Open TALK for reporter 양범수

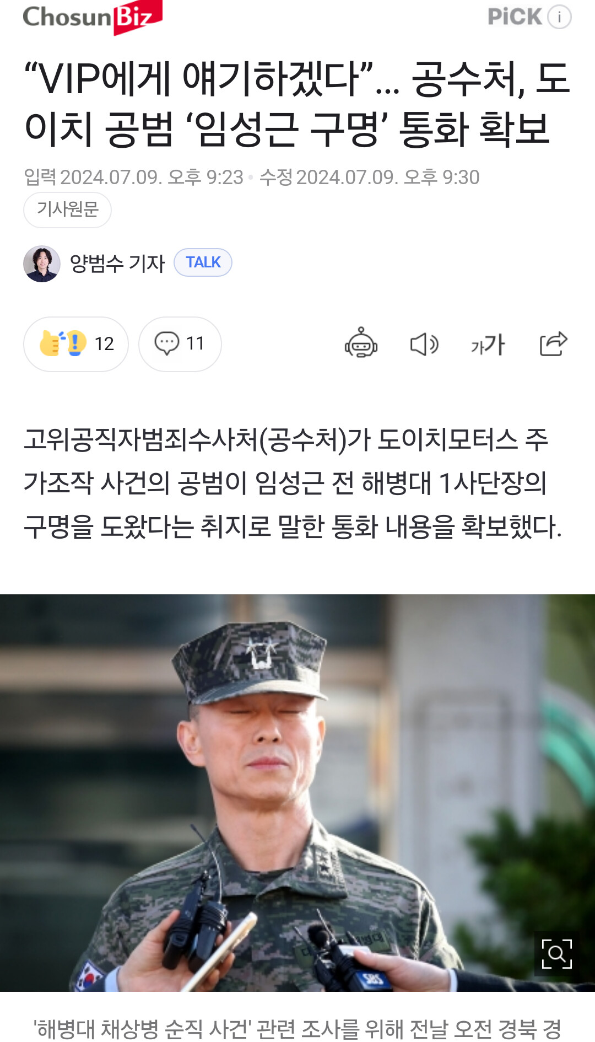point(203,262)
